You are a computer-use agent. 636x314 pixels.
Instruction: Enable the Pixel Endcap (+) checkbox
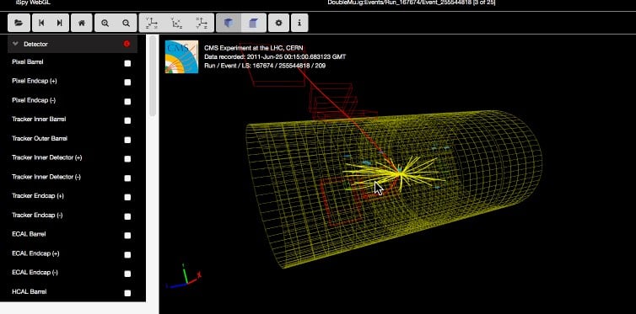click(127, 82)
